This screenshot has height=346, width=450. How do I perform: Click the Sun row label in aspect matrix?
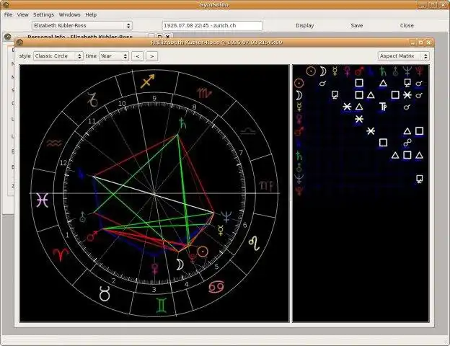[x=299, y=83]
